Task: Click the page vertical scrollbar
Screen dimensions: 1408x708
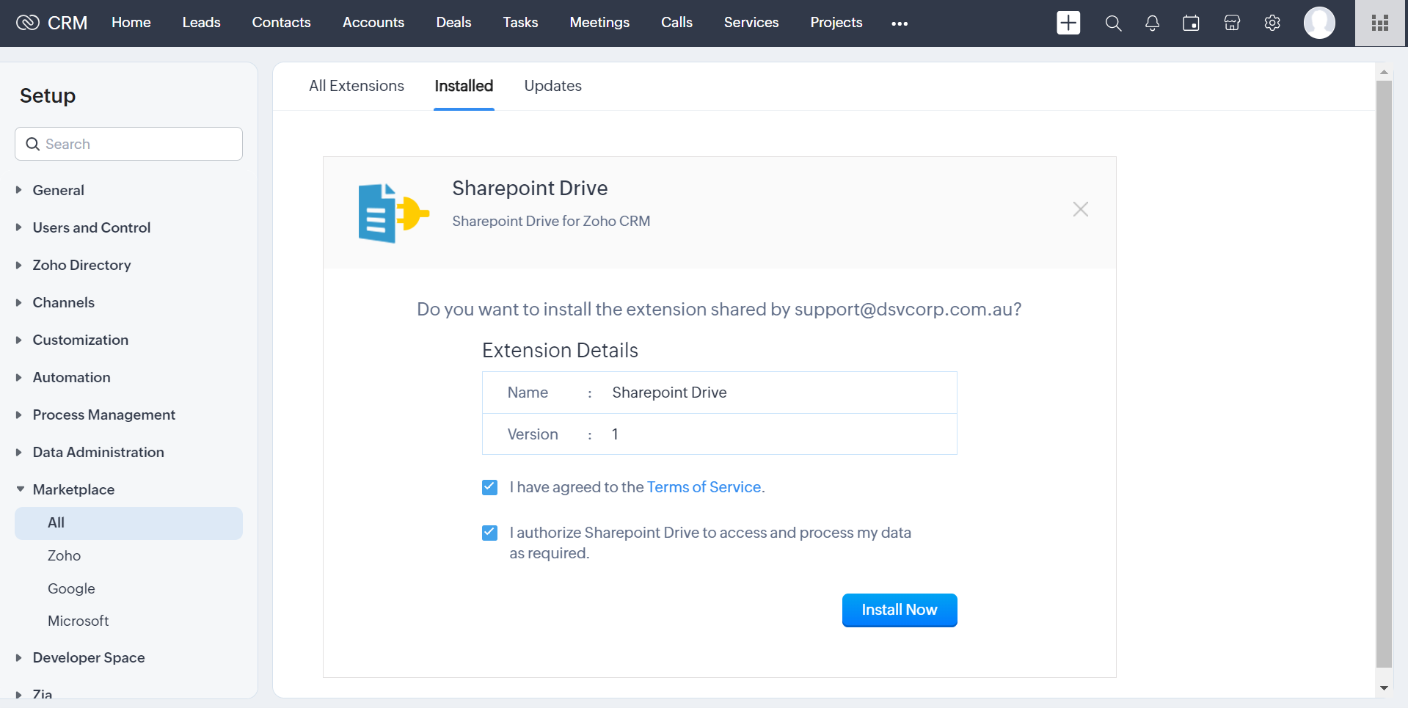Action: (x=1384, y=374)
